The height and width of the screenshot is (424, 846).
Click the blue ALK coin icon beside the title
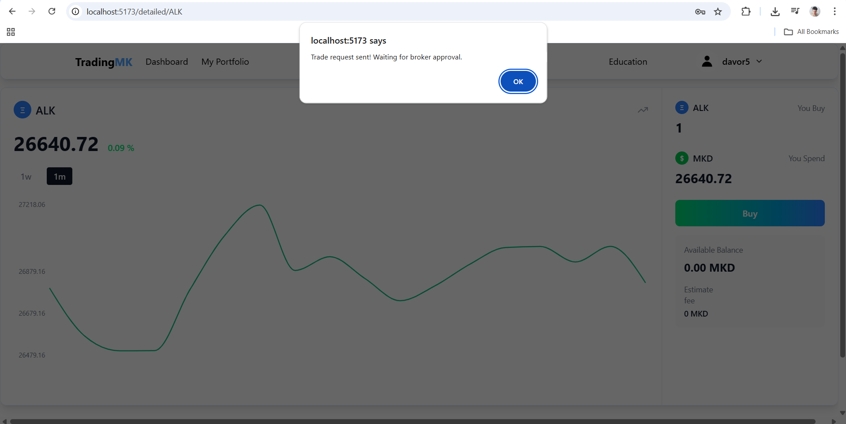click(22, 110)
